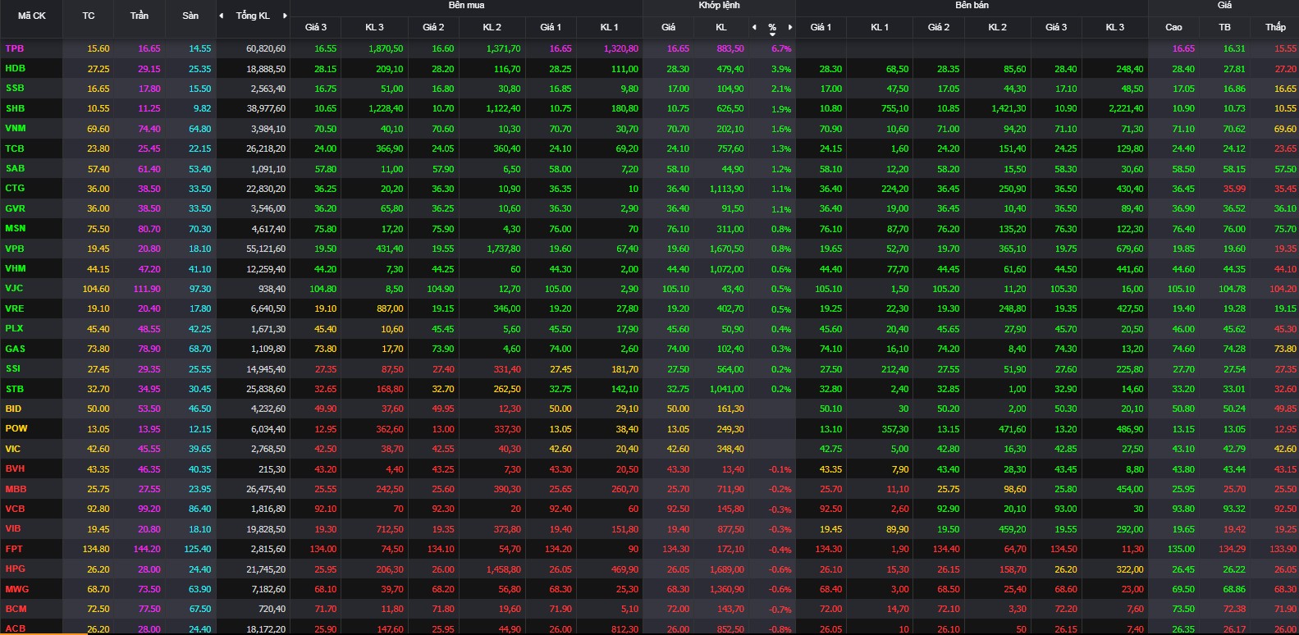Click the Cao column header

(x=1174, y=27)
